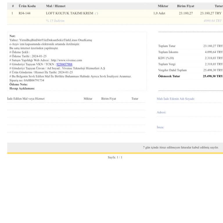Click the '1,0 Adet' quantity cell
The image size is (223, 223).
click(159, 13)
